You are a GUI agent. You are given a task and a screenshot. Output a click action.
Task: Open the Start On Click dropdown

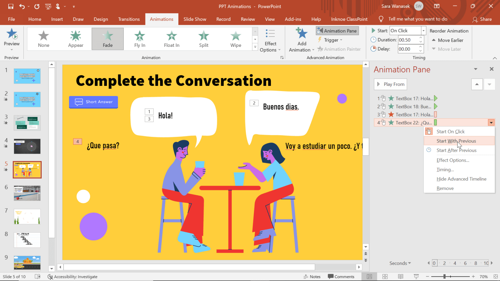423,30
